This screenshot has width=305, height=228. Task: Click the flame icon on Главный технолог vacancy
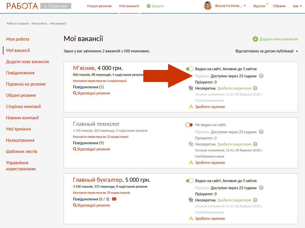(191, 163)
